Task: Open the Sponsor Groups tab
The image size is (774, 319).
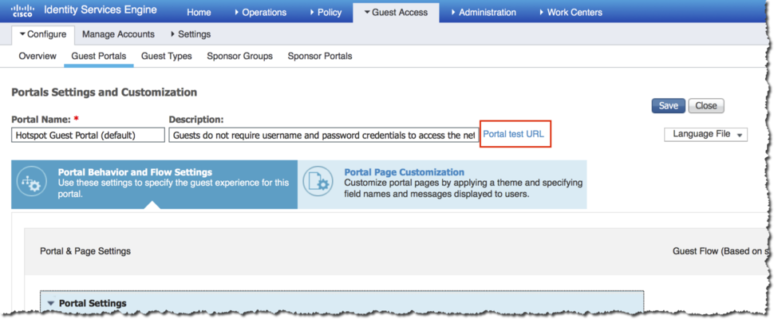Action: (x=240, y=56)
